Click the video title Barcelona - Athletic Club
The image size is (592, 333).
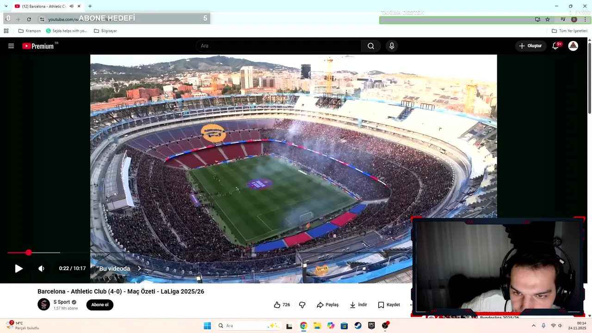tap(121, 291)
